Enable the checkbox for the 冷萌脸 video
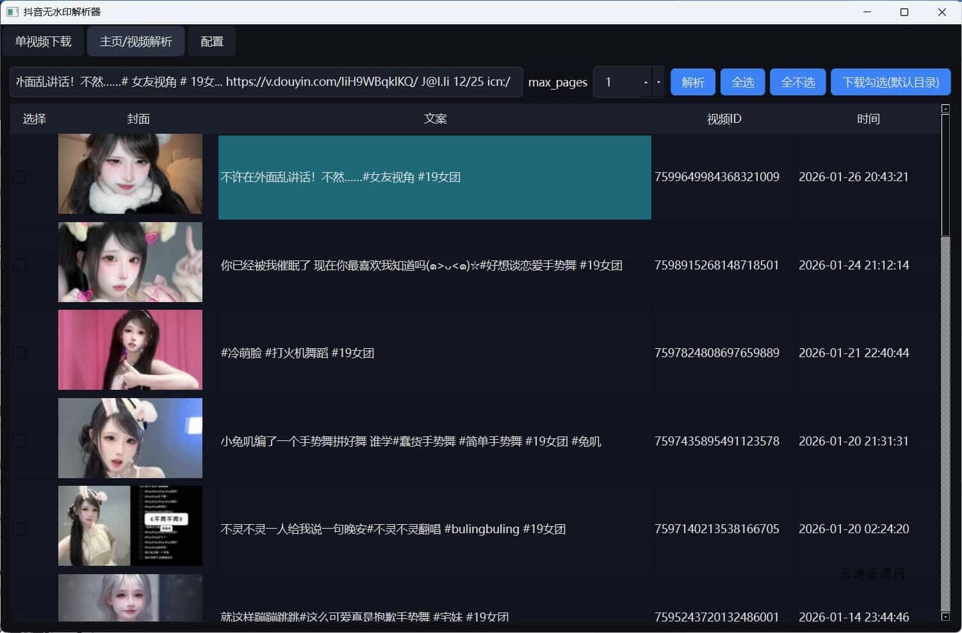This screenshot has width=962, height=633. 19,352
